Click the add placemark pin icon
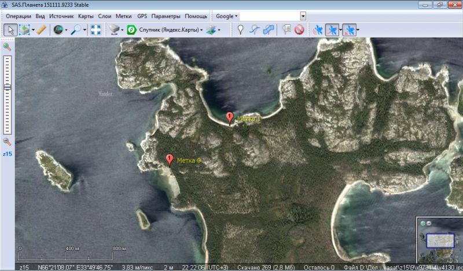 tap(240, 29)
